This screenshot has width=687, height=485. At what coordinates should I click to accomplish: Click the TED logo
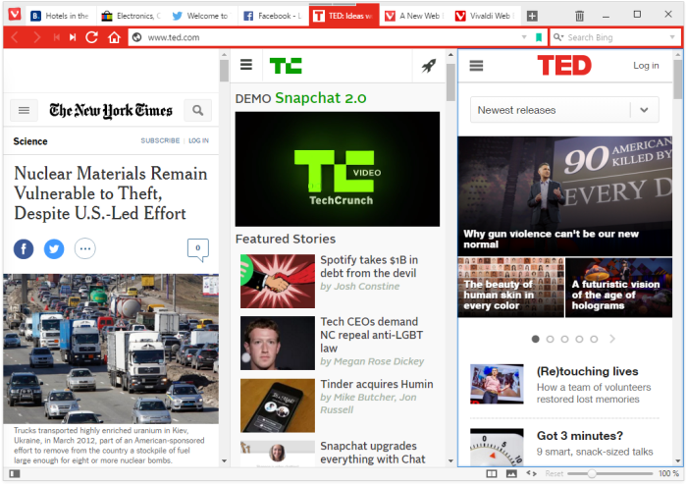[564, 65]
